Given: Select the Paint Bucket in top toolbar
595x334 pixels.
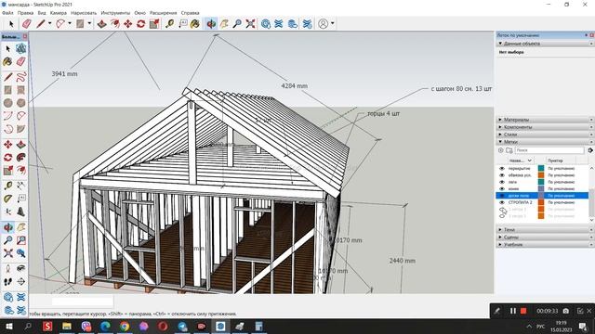Looking at the screenshot, I should tap(195, 24).
